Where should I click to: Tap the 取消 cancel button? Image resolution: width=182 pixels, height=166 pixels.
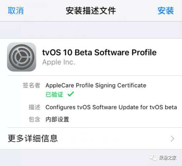[15, 11]
